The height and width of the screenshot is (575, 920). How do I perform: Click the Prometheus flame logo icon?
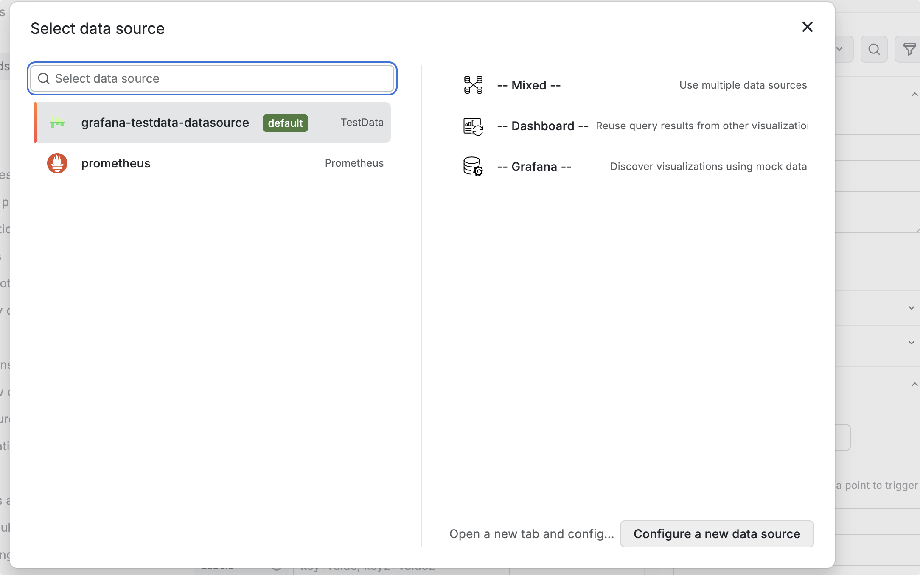57,163
